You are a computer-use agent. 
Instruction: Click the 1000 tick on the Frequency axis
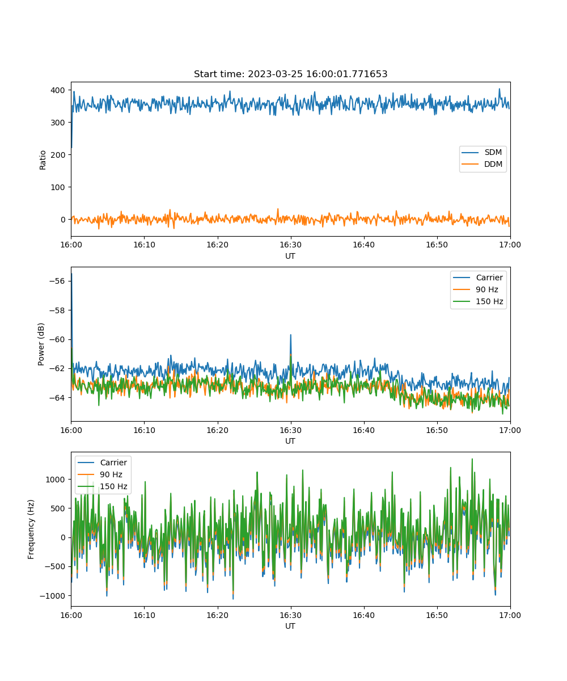[57, 480]
